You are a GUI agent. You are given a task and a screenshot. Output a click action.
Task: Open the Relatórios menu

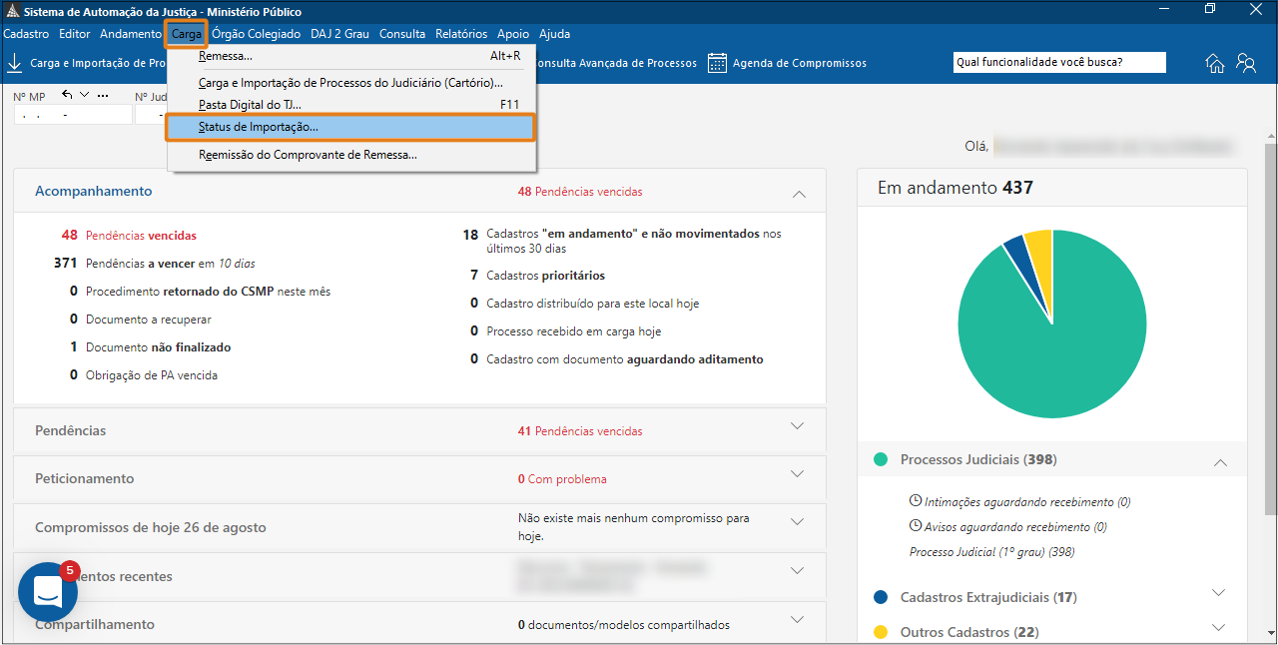click(x=460, y=34)
